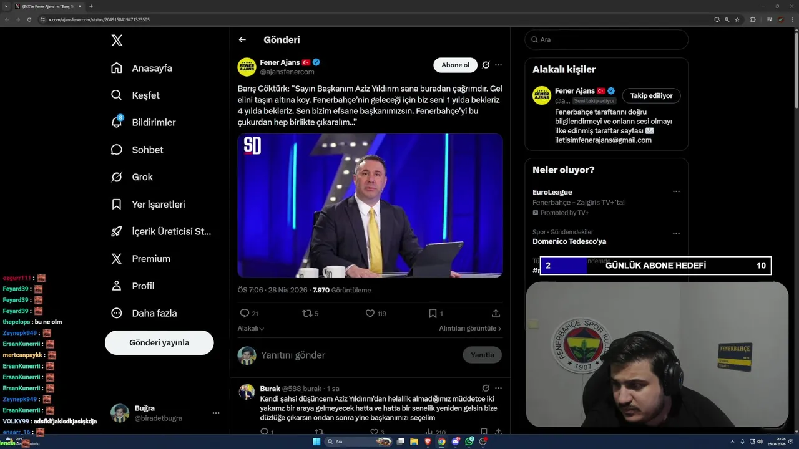
Task: Open browser zoom magnifier icon
Action: click(x=727, y=19)
